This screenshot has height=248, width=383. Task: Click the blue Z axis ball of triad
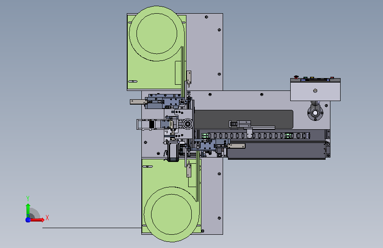[28, 220]
